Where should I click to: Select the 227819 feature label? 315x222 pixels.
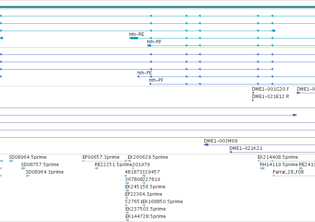pos(151,179)
